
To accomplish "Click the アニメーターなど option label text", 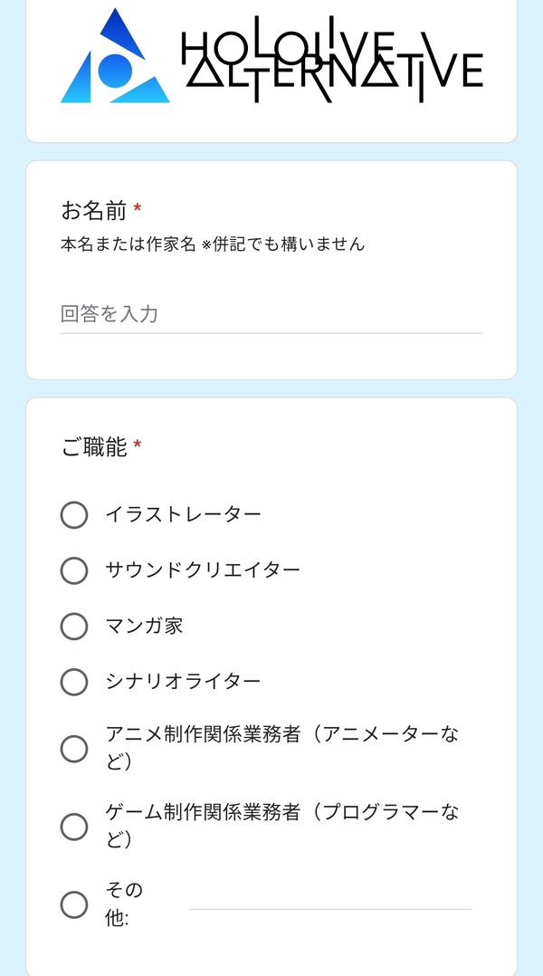I will [x=281, y=748].
